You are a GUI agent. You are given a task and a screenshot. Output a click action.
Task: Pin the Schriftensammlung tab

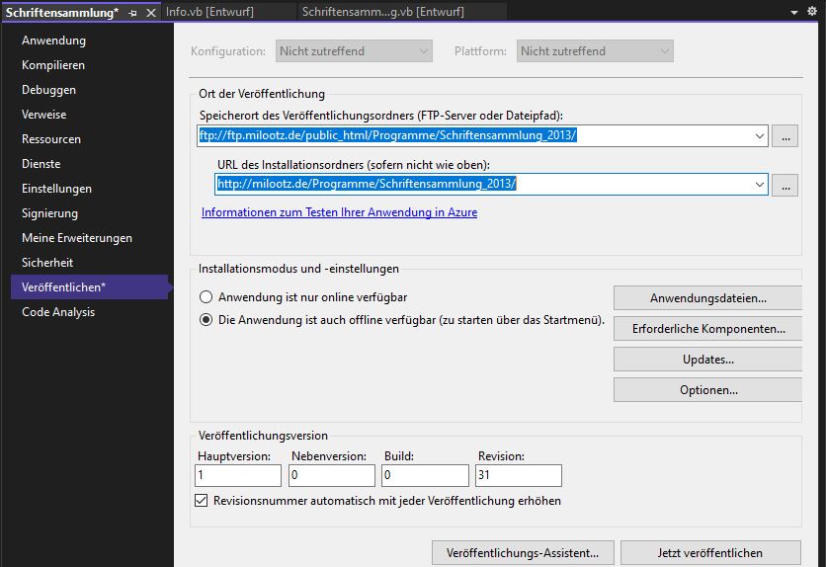132,13
